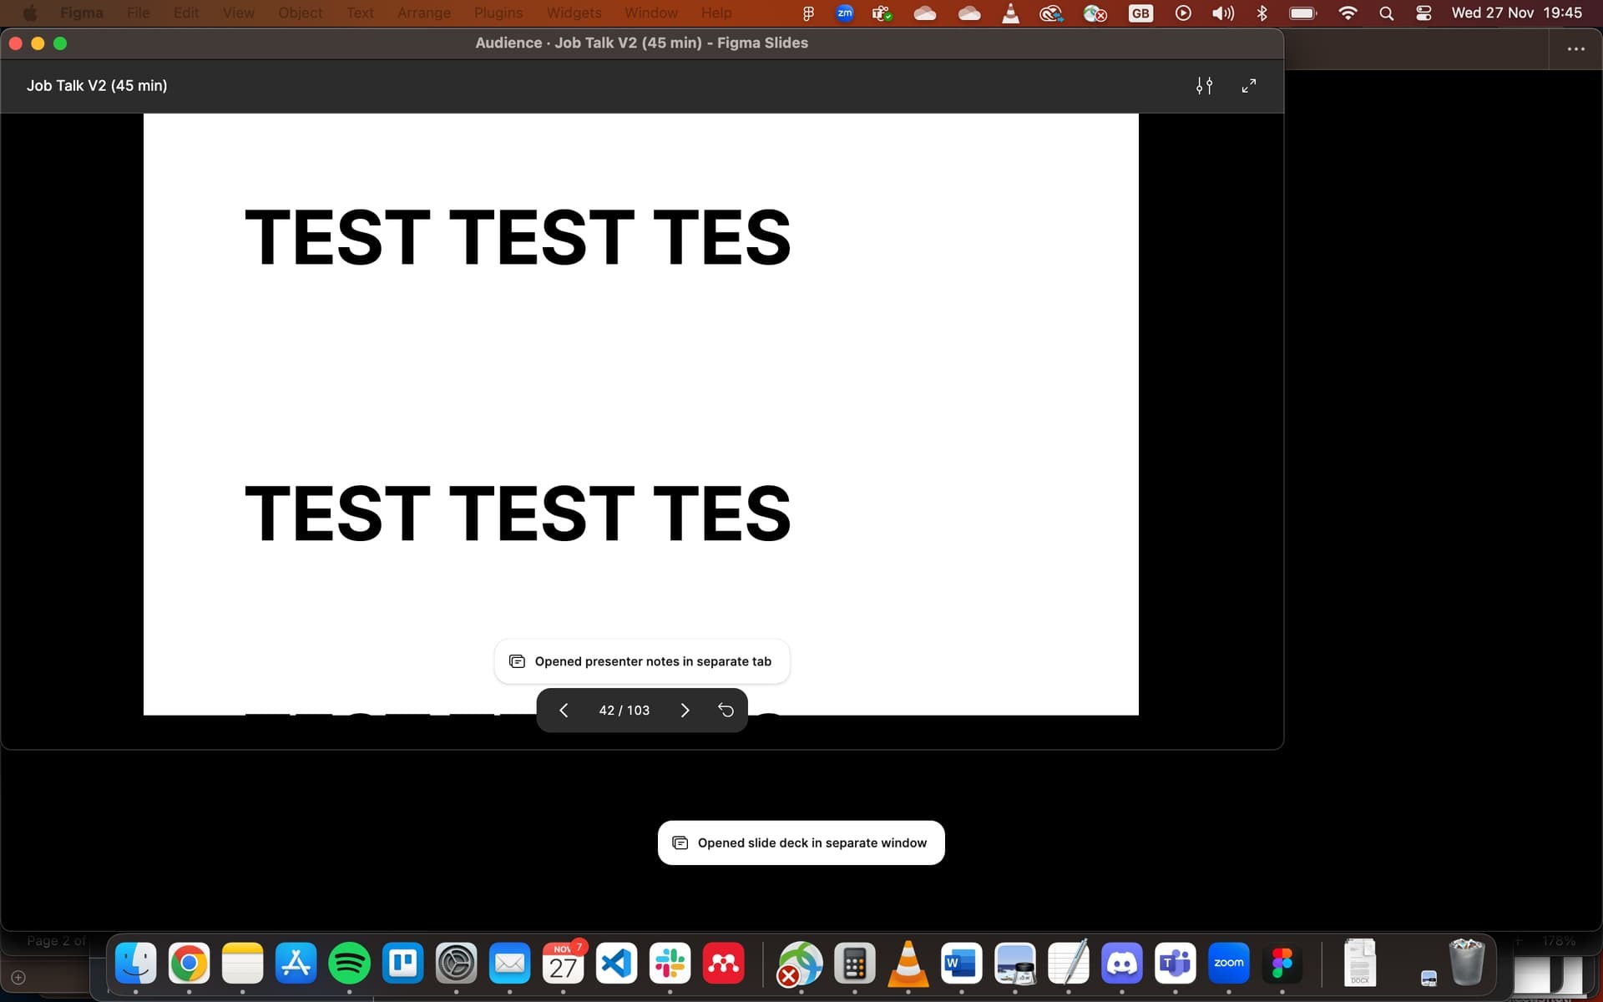Open Notes from the Dock
Screen dimensions: 1603x1002
click(x=243, y=964)
